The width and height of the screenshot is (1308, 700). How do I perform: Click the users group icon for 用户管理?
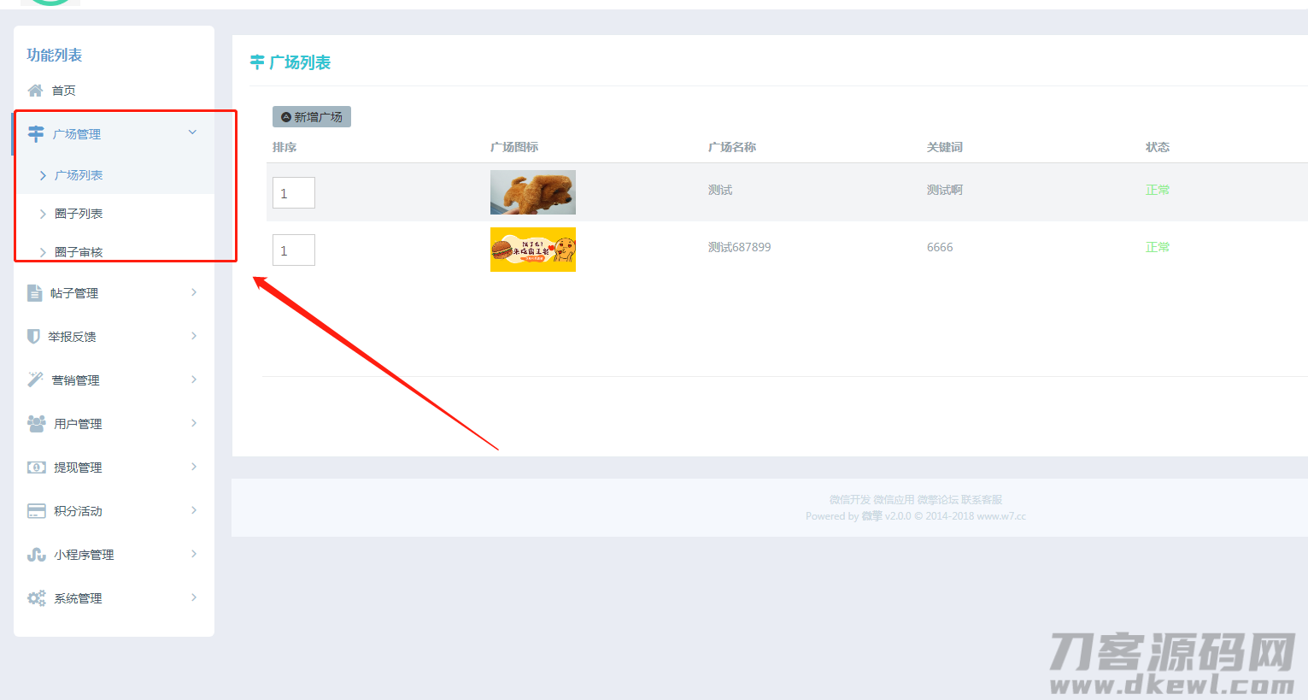tap(36, 424)
